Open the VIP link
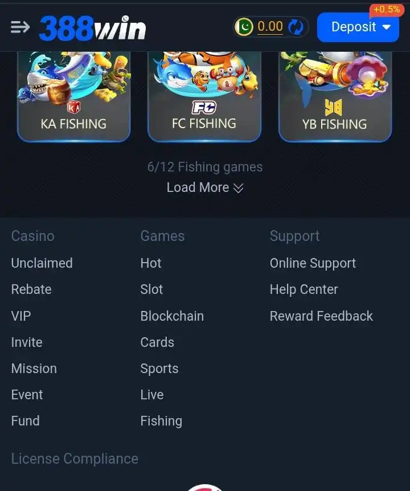Screen dimensions: 410x491 (x=21, y=316)
